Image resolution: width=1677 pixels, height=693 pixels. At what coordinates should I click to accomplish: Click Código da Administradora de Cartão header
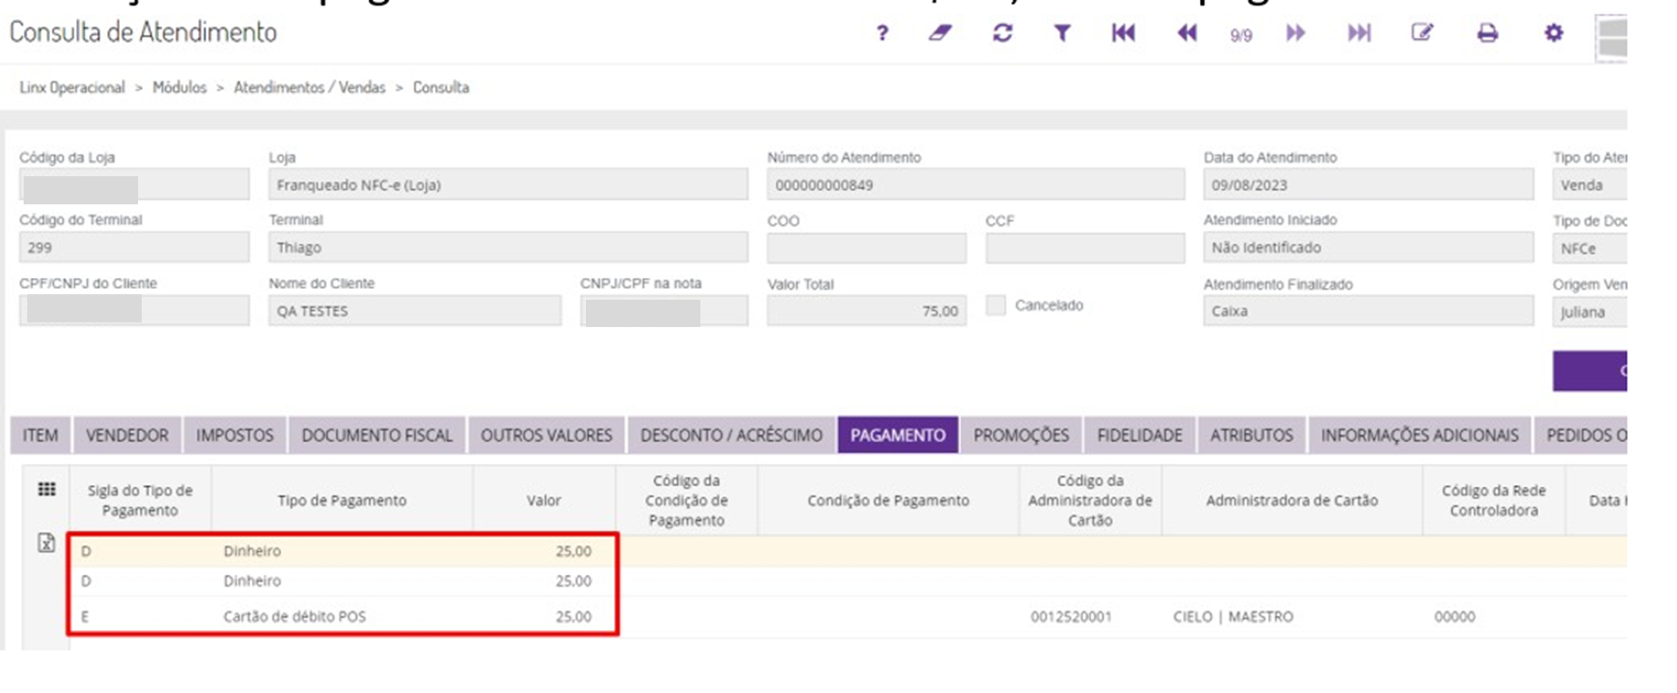[1090, 500]
